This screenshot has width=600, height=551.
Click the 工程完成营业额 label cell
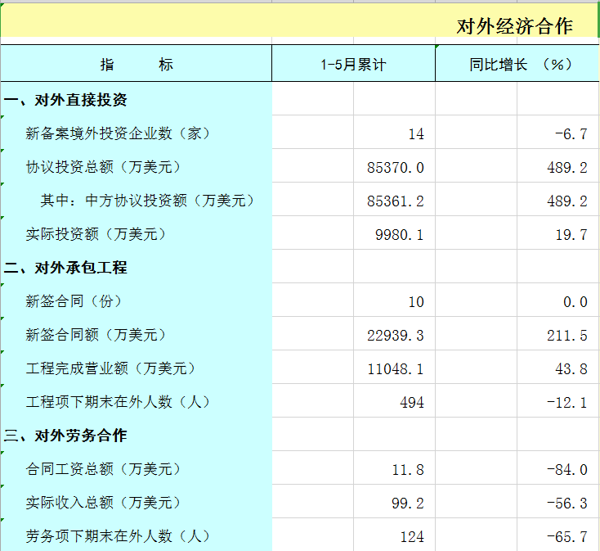pyautogui.click(x=111, y=368)
